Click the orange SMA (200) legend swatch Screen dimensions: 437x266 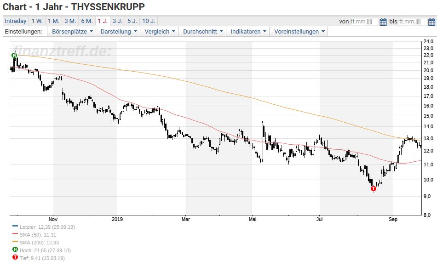coord(15,242)
